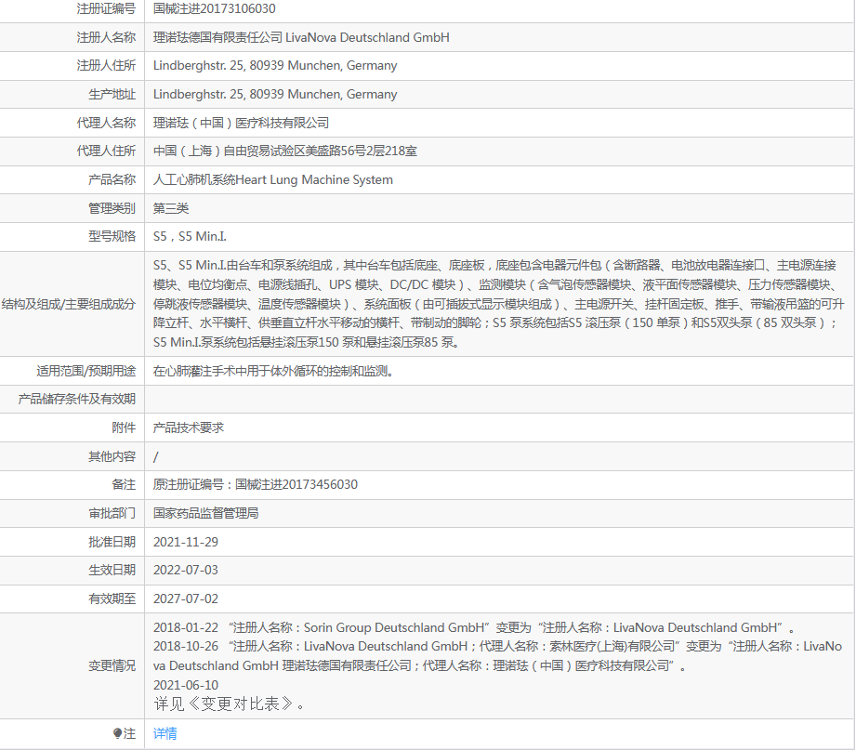Click the structure composition description paragraph

498,304
